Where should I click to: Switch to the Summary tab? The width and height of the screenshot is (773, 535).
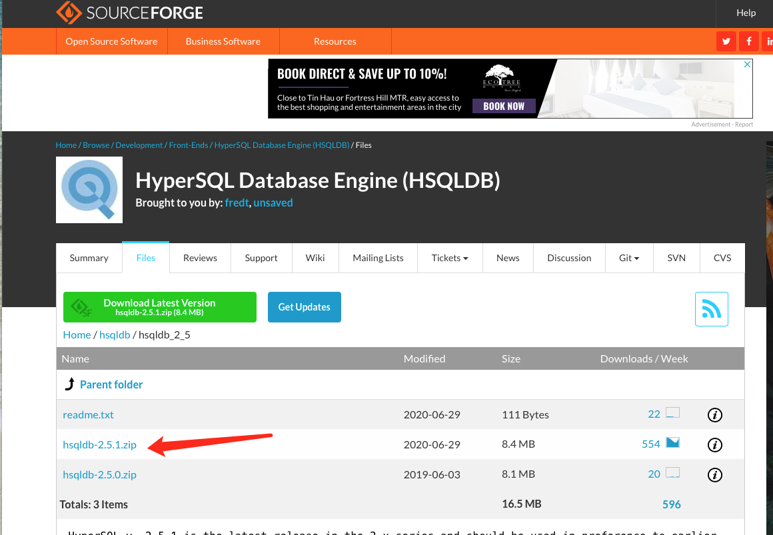coord(89,258)
